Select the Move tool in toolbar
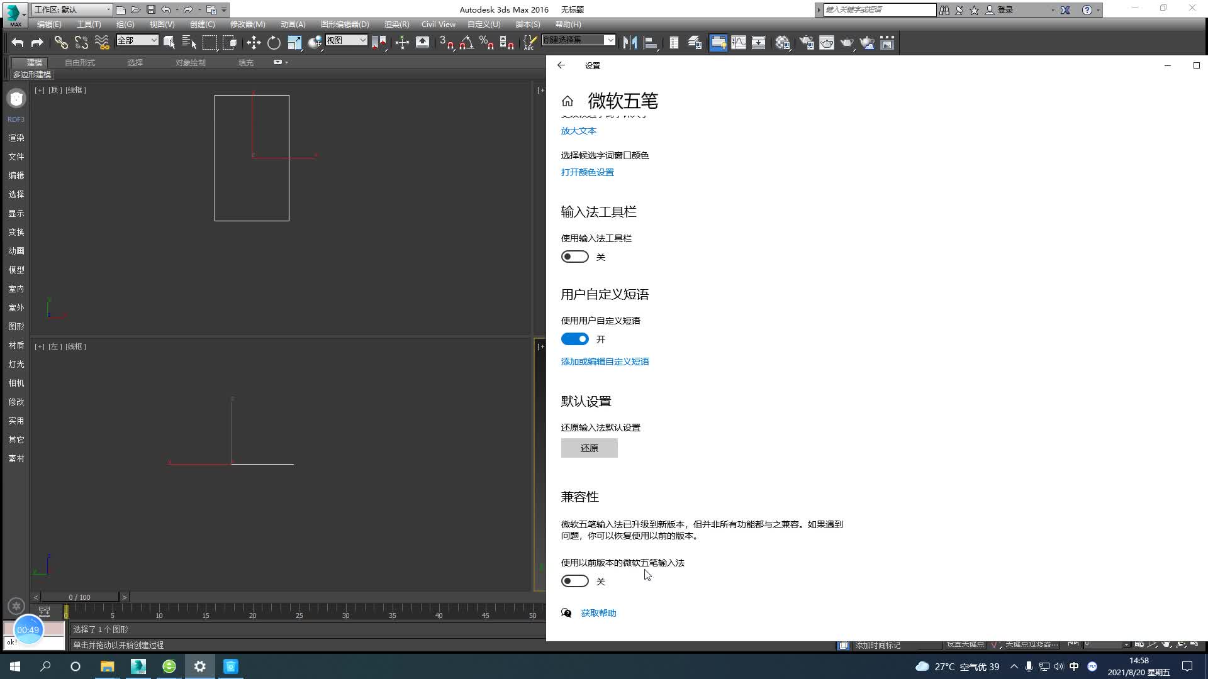 [254, 43]
